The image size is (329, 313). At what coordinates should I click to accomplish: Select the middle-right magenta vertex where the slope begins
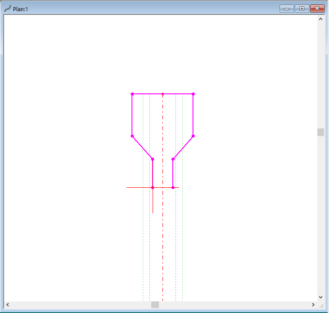193,136
